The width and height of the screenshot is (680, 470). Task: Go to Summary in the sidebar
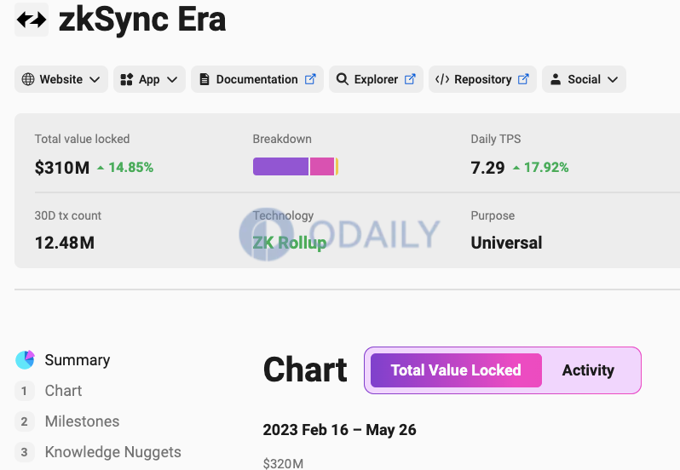(x=78, y=360)
